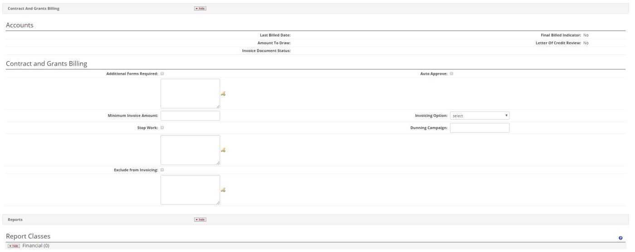The width and height of the screenshot is (635, 252).
Task: Click the Exclude from Invoicing reason textarea
Action: (x=190, y=189)
